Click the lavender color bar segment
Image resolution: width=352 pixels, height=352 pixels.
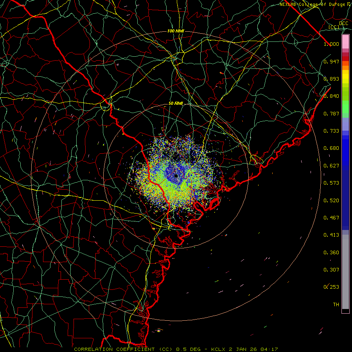coord(345,124)
